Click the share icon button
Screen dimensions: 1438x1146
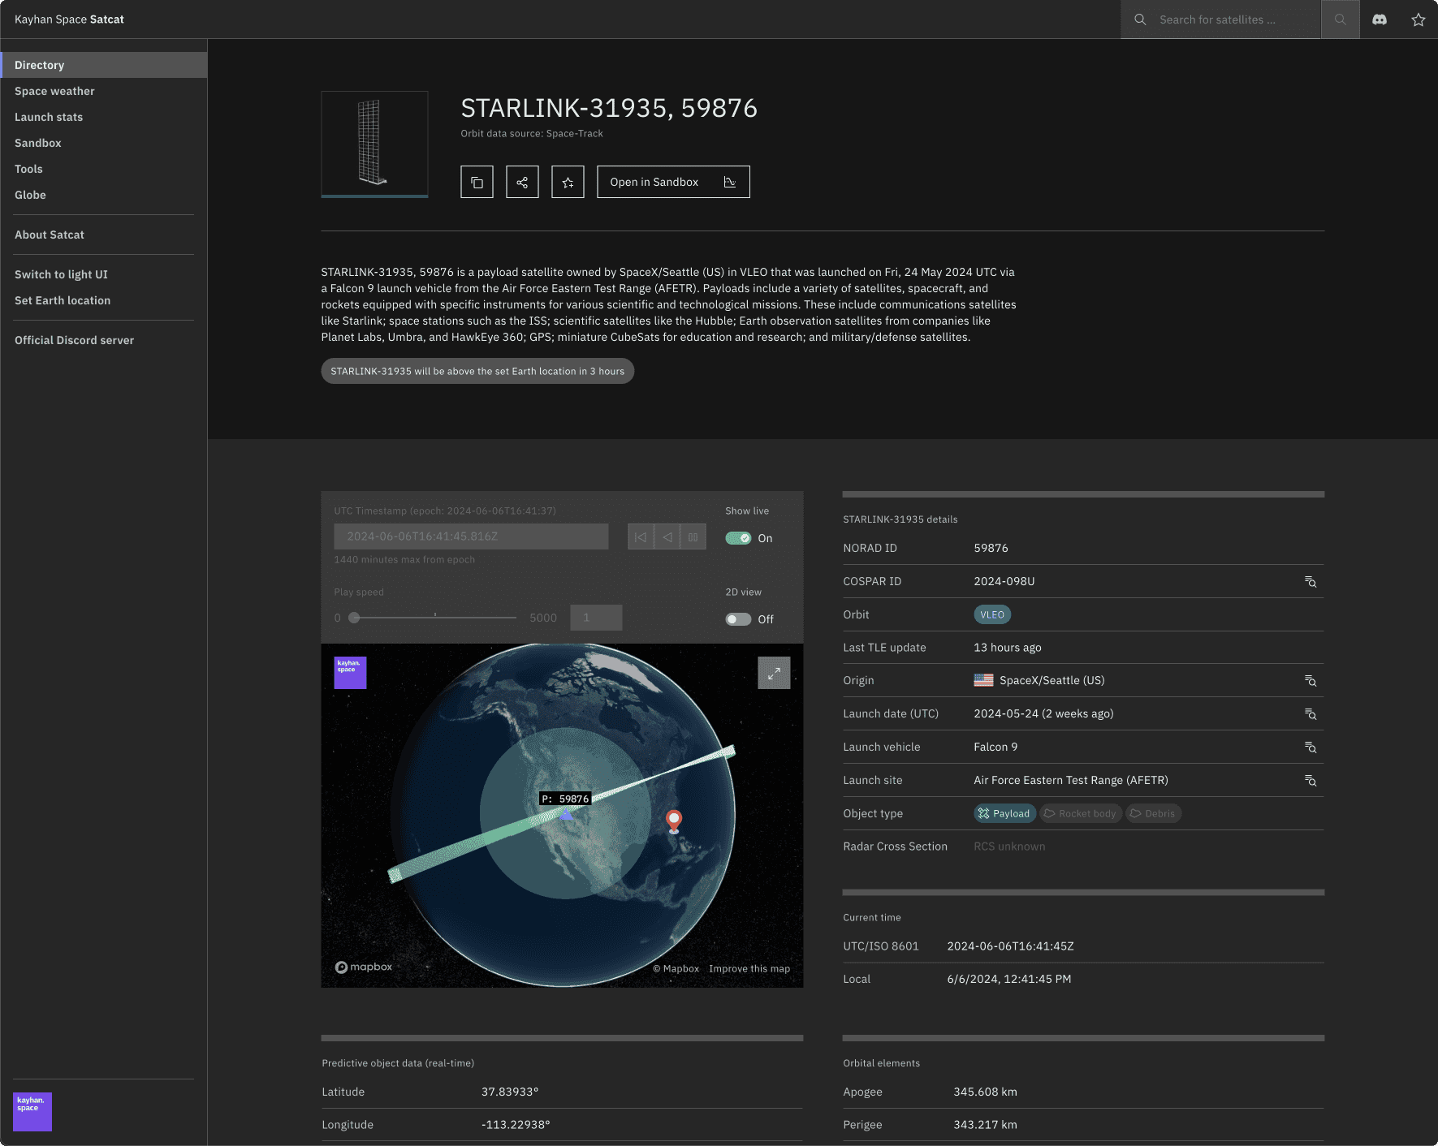(x=522, y=182)
